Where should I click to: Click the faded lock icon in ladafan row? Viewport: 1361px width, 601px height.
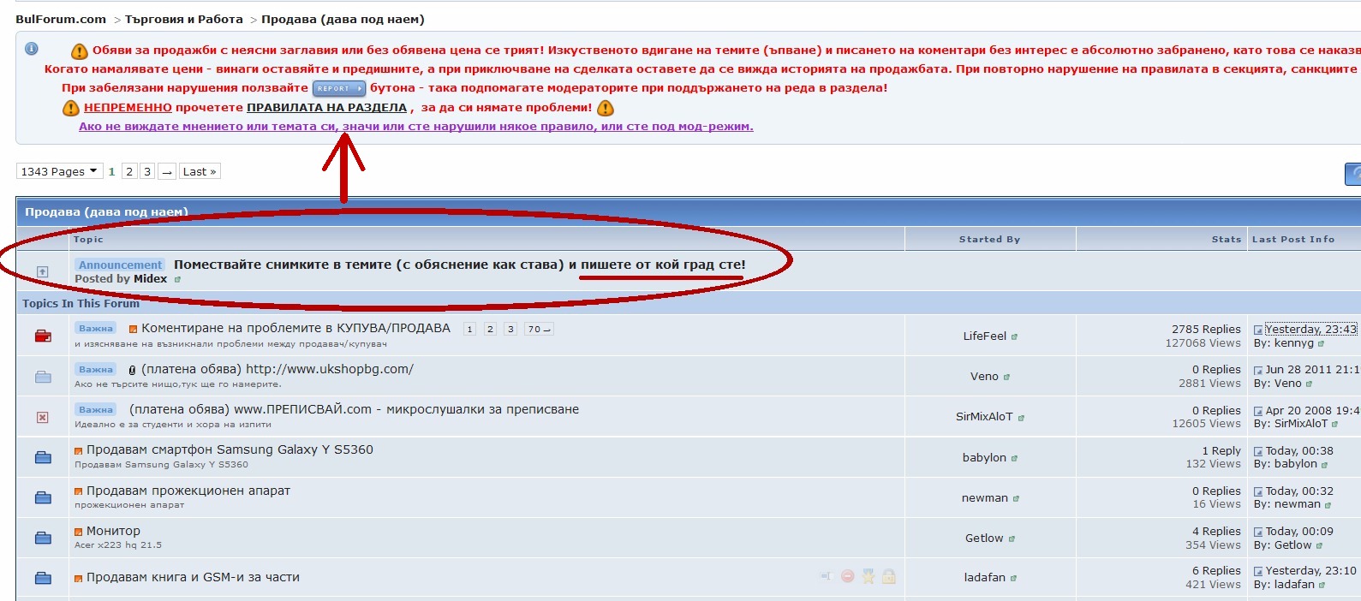click(889, 577)
